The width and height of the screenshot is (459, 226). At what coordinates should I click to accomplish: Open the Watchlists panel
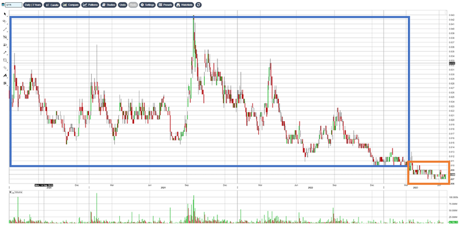pos(185,5)
